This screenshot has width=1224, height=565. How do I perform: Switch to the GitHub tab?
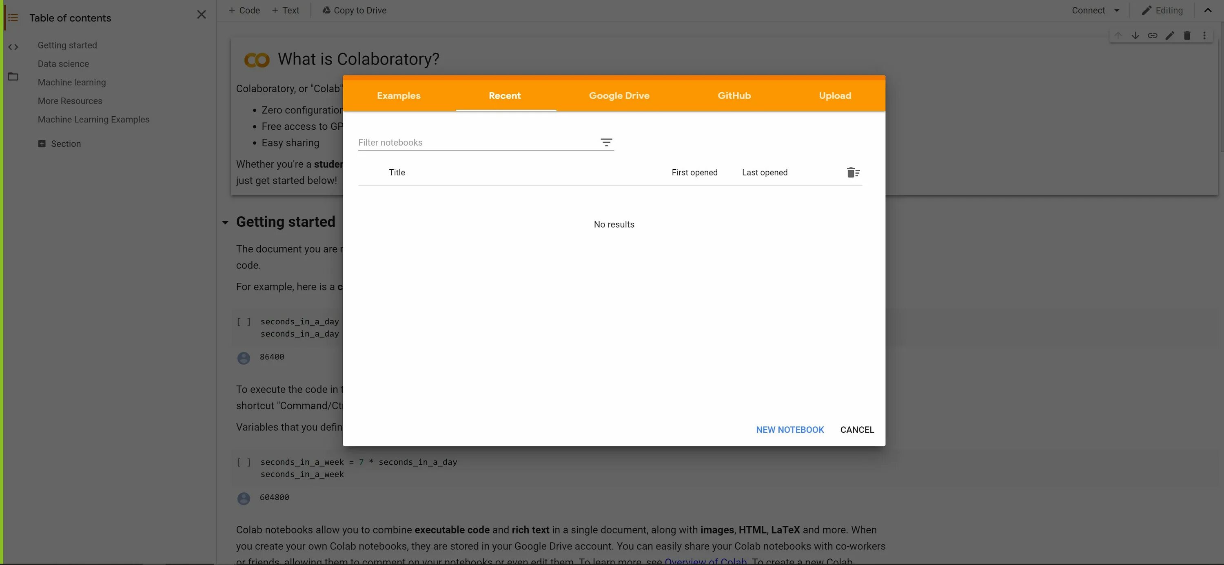[x=734, y=95]
